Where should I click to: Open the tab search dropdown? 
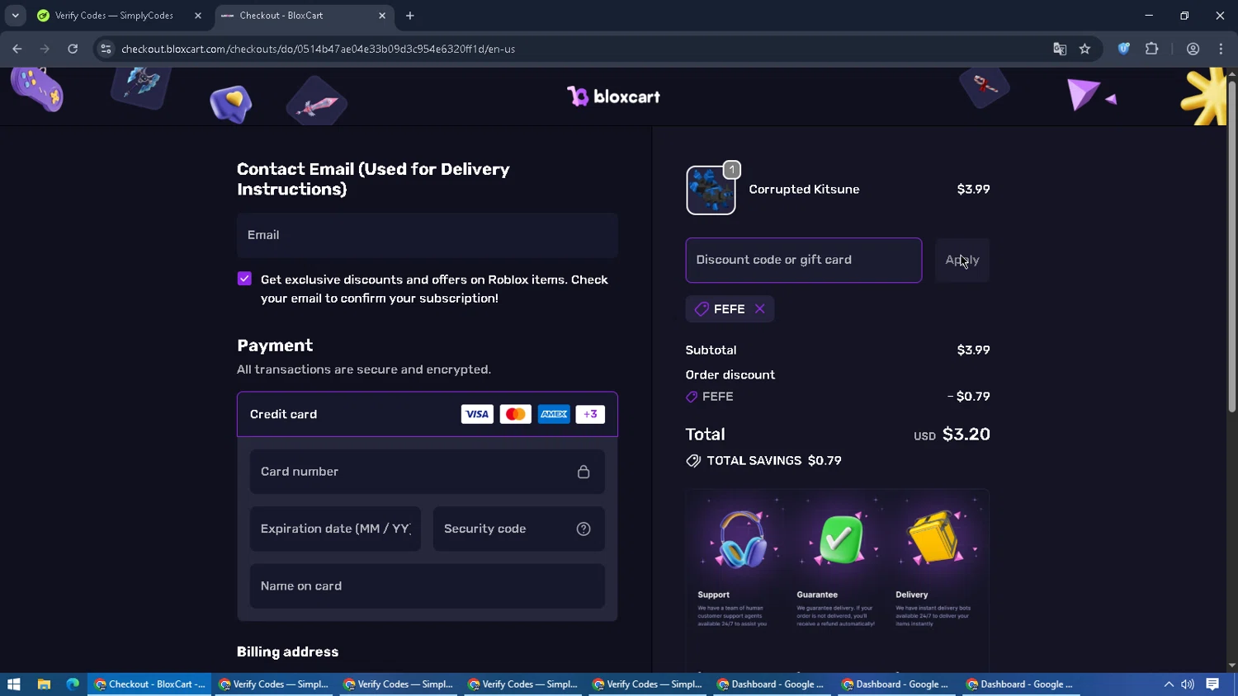coord(15,16)
